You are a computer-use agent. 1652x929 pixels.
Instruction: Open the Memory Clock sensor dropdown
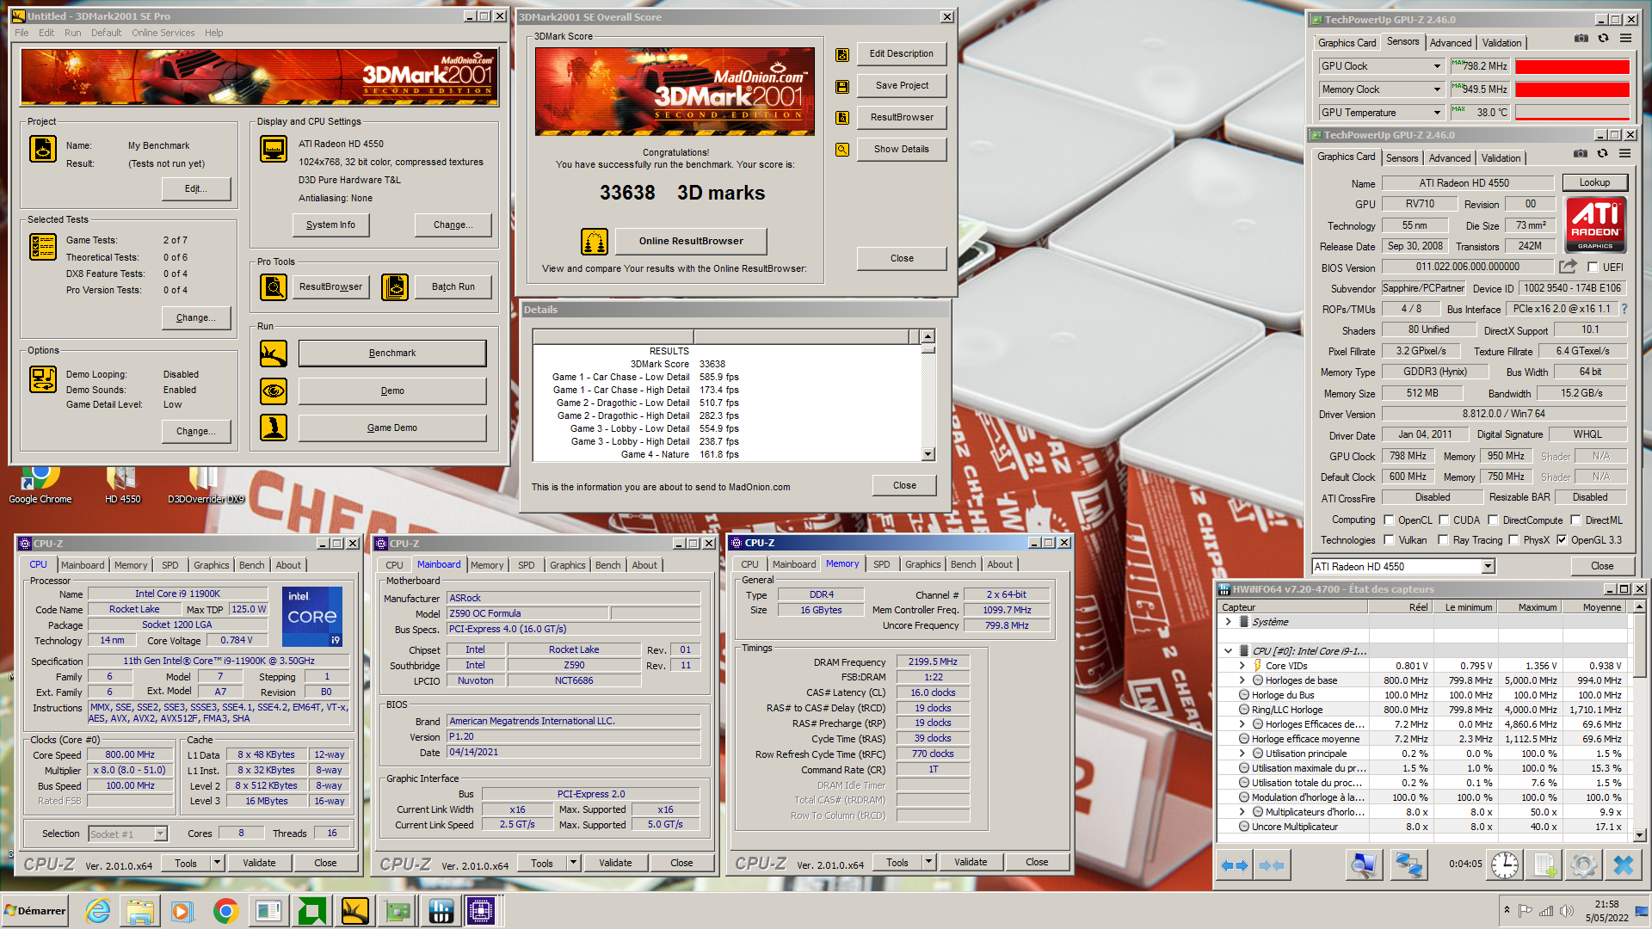click(x=1437, y=89)
